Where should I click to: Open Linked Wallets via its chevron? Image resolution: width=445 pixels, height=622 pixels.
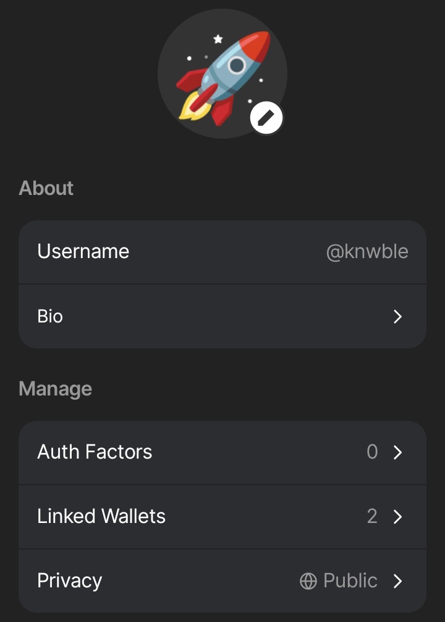pos(397,517)
